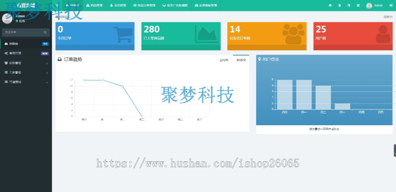Click the 订单趋势 panel title
The height and width of the screenshot is (192, 396).
point(73,60)
